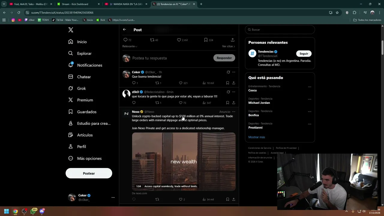Click the Buscar search field

coord(280,30)
